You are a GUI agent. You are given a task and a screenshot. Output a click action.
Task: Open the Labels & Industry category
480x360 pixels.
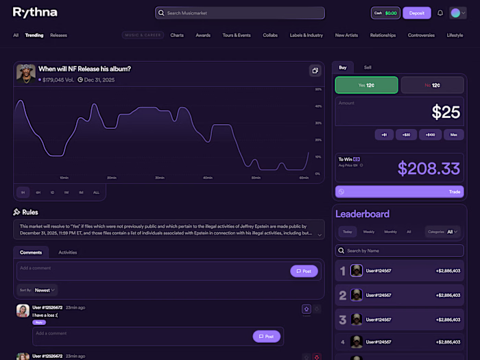click(x=306, y=35)
